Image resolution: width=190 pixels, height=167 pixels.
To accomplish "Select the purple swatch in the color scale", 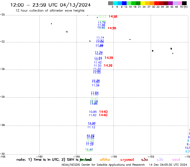I will tap(170, 3).
